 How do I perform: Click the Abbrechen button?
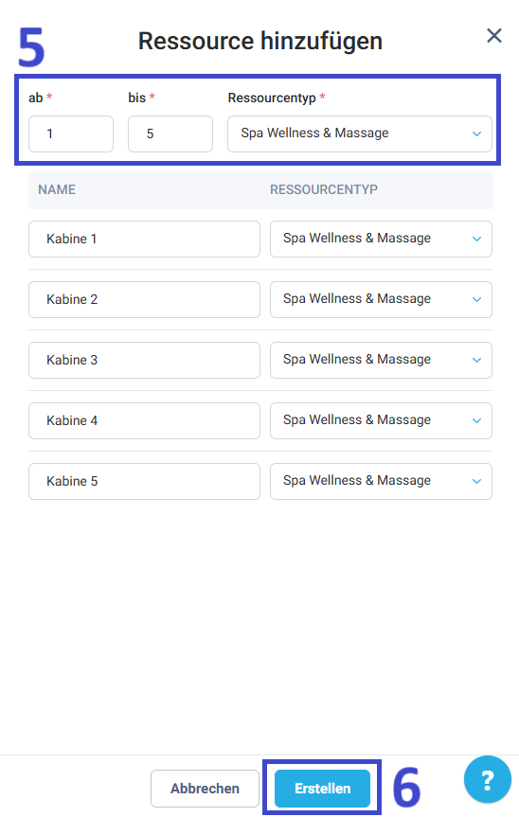click(x=205, y=789)
